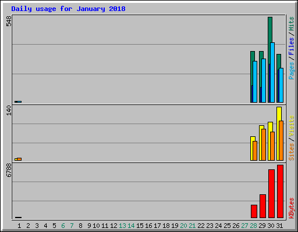Click day 2 on the x-axis
298x232 pixels.
tap(28, 226)
